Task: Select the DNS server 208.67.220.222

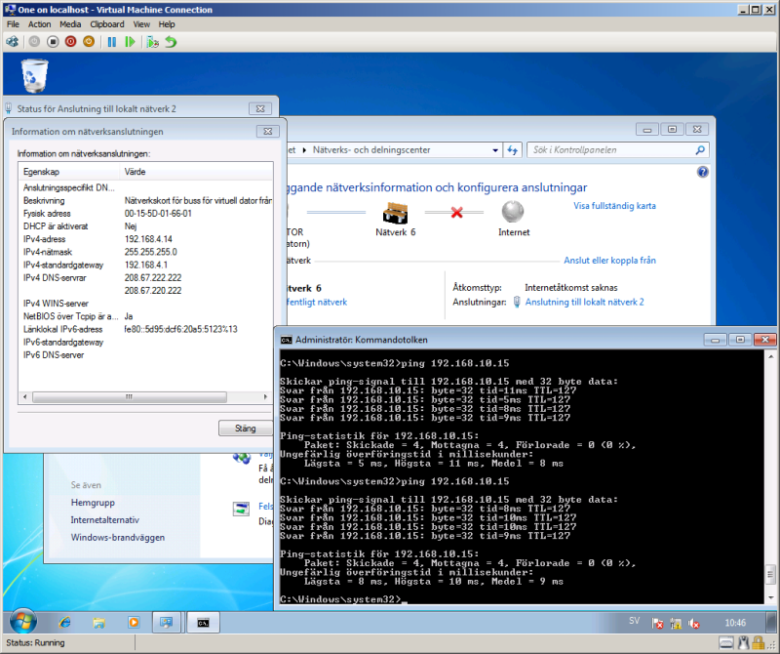Action: [x=153, y=291]
